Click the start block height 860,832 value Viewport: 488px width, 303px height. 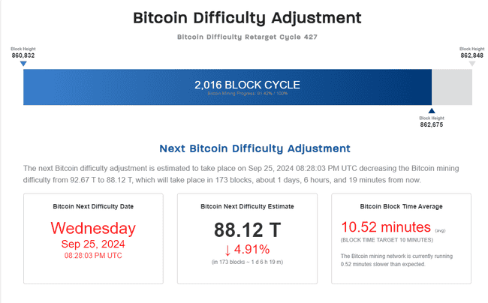[x=23, y=55]
